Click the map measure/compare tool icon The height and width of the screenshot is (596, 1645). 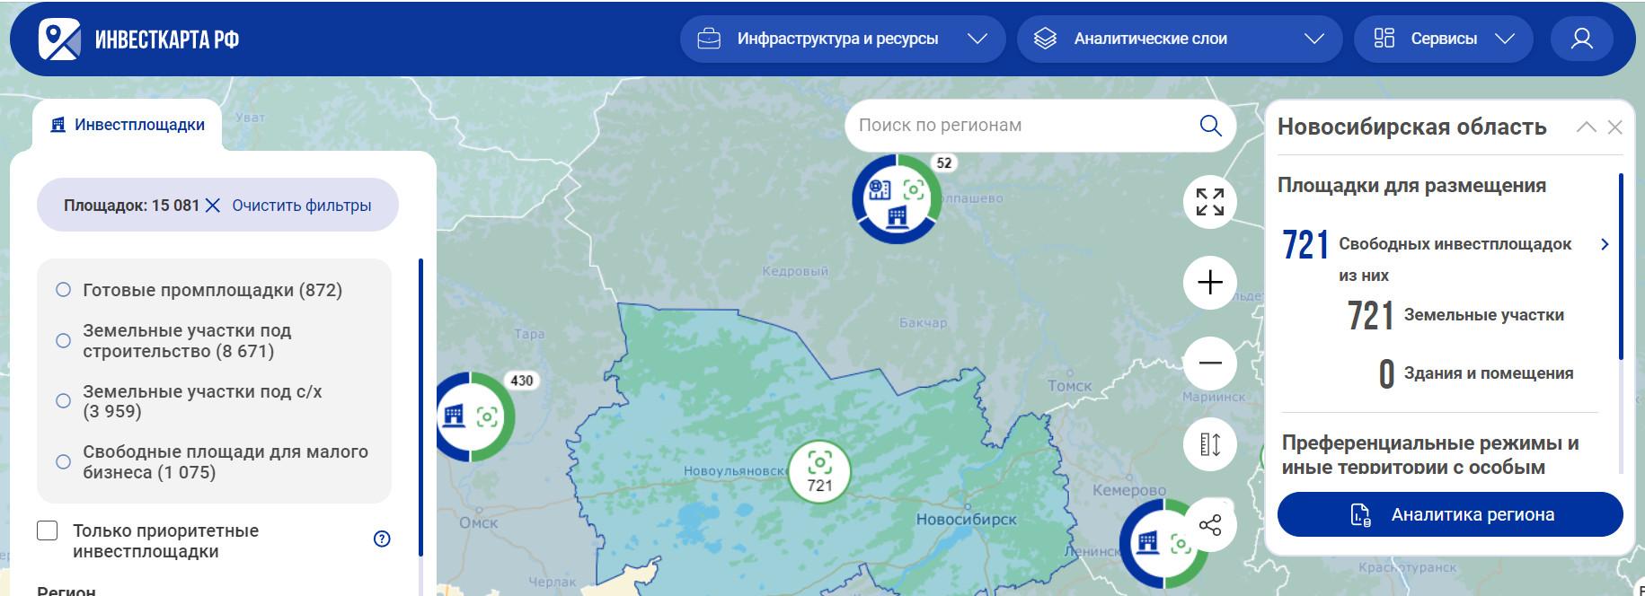coord(1210,444)
